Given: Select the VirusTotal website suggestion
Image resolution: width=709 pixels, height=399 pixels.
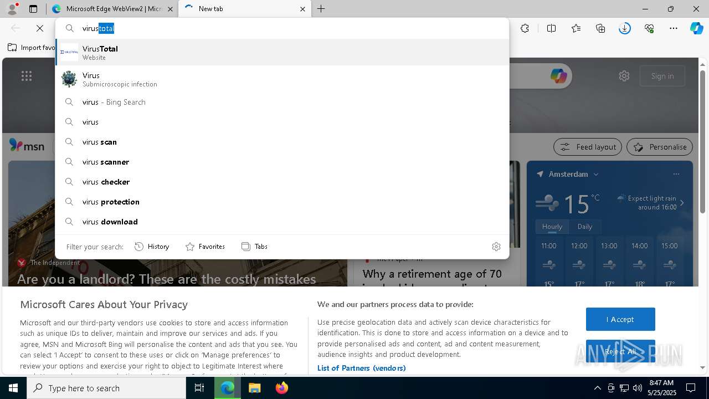Looking at the screenshot, I should 282,53.
